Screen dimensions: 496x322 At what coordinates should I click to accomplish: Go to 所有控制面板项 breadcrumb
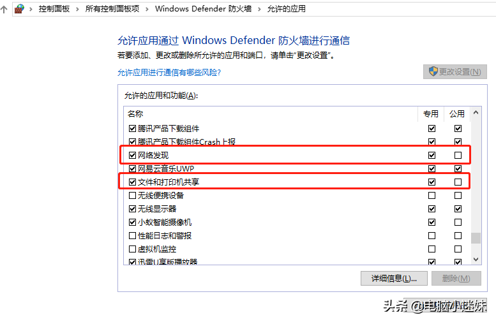tap(112, 9)
